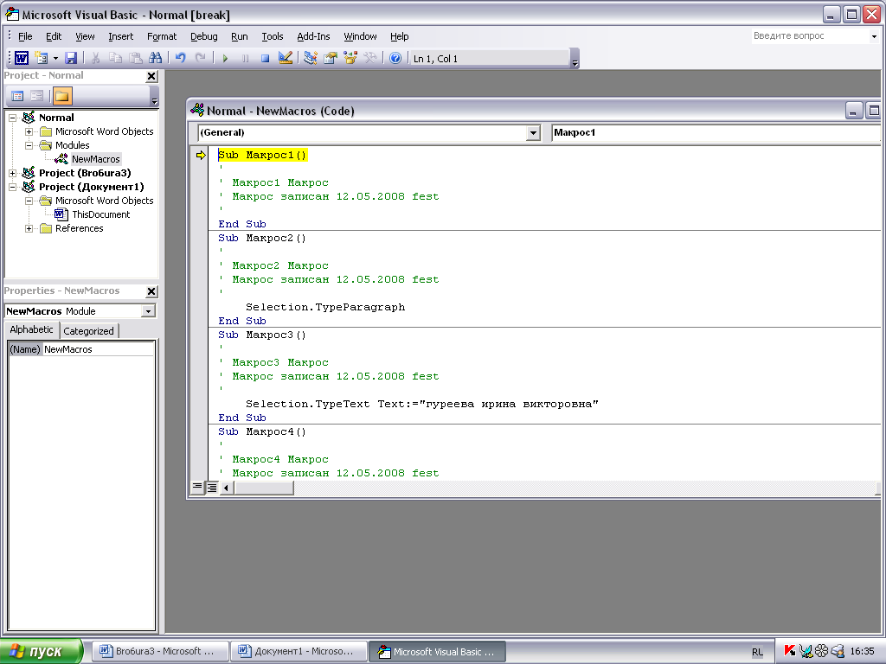The width and height of the screenshot is (886, 664).
Task: Open the Properties Window icon
Action: pos(330,58)
